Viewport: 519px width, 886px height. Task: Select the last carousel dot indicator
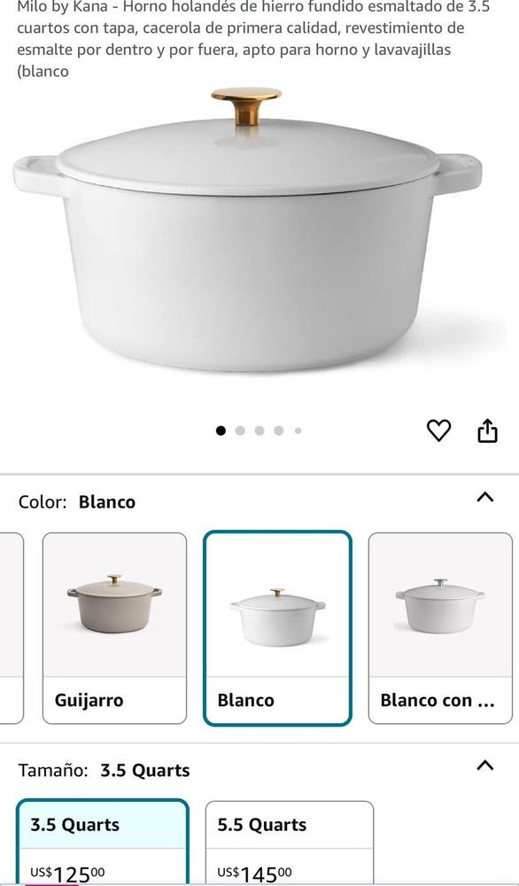click(x=298, y=431)
